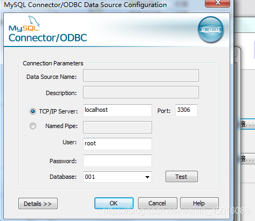255x221 pixels.
Task: Click the Description input field
Action: 141,92
